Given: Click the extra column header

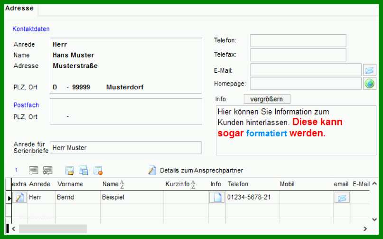Looking at the screenshot, I should pyautogui.click(x=19, y=184).
